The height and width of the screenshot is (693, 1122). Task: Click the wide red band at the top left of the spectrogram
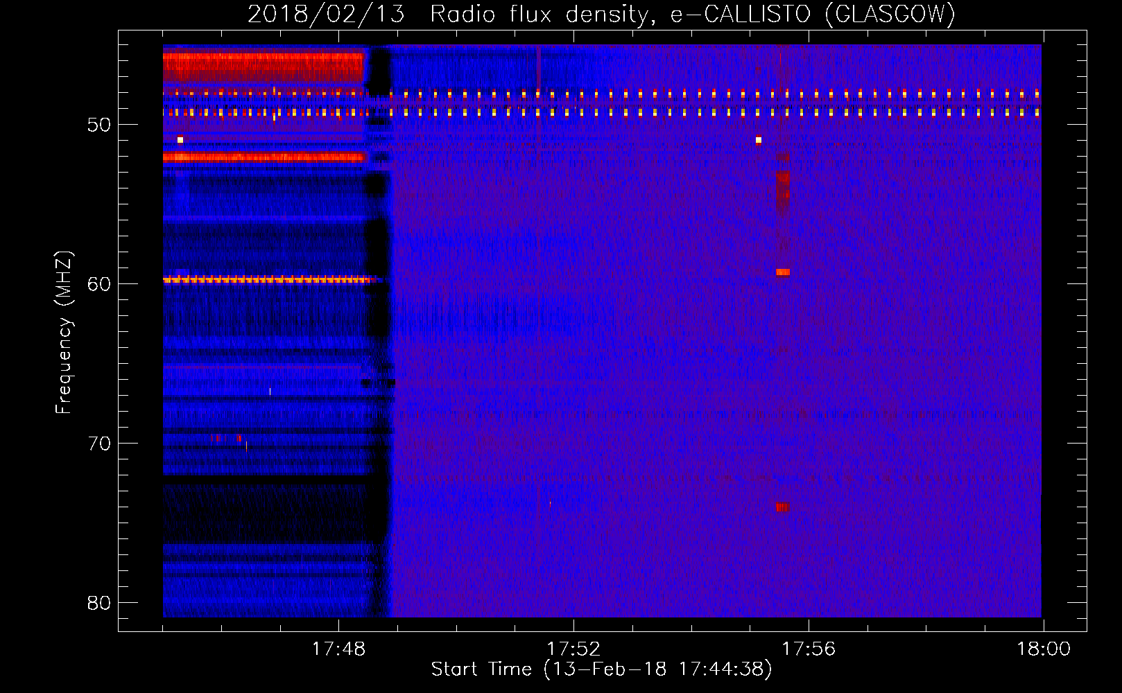tap(264, 68)
